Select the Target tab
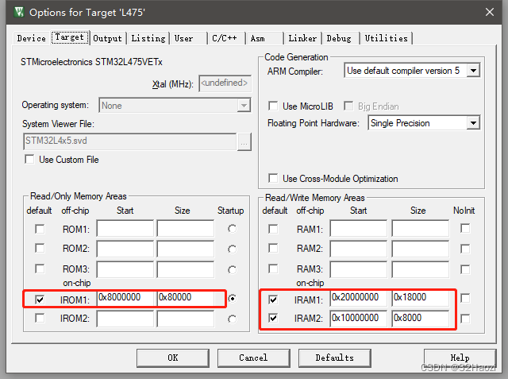Screen dimensions: 508x379 coord(70,37)
